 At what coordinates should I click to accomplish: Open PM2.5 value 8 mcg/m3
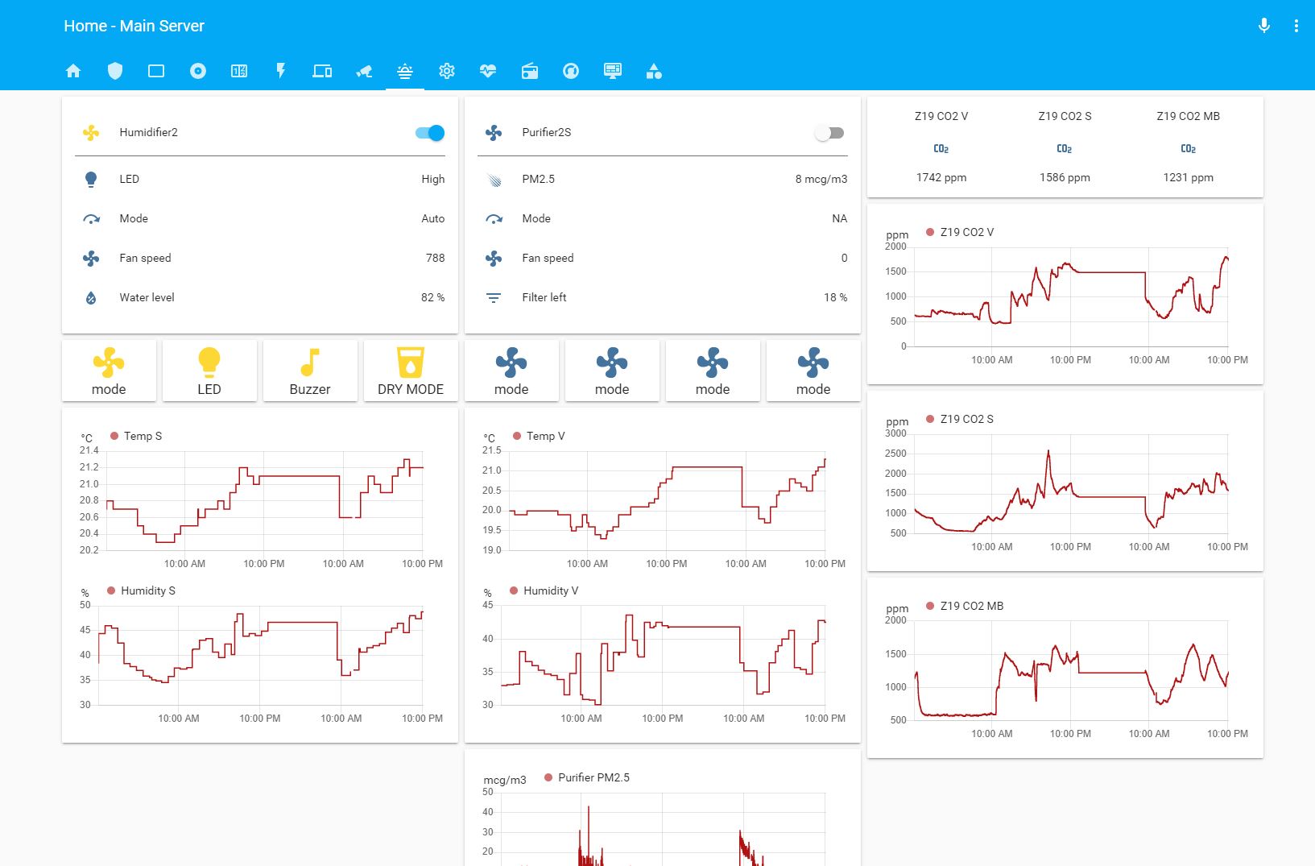coord(821,179)
